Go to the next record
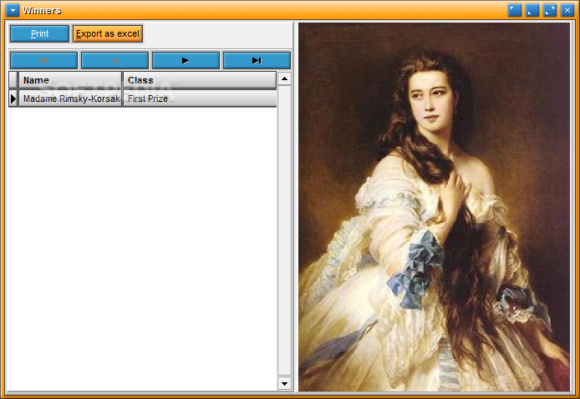This screenshot has height=399, width=580. pyautogui.click(x=186, y=61)
